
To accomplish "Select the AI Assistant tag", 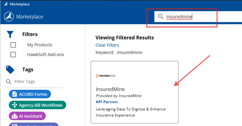I will [27, 116].
